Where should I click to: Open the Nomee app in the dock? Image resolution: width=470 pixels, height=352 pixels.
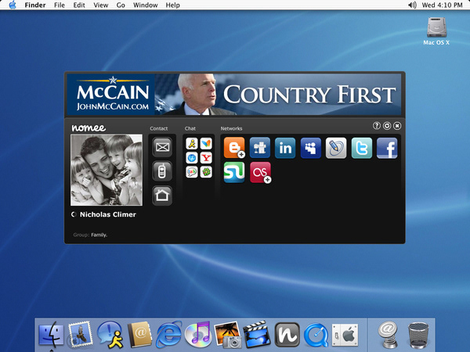(287, 334)
